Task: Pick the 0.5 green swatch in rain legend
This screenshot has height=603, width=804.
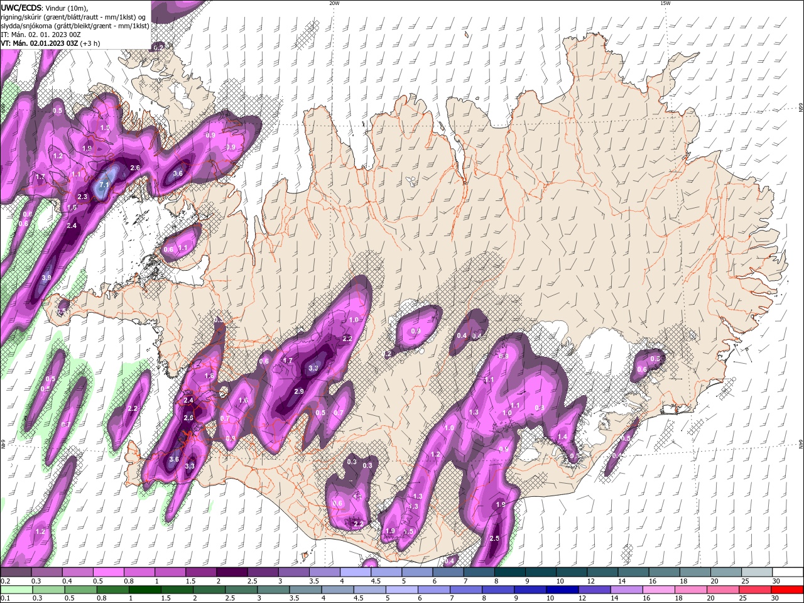Action: pos(80,590)
